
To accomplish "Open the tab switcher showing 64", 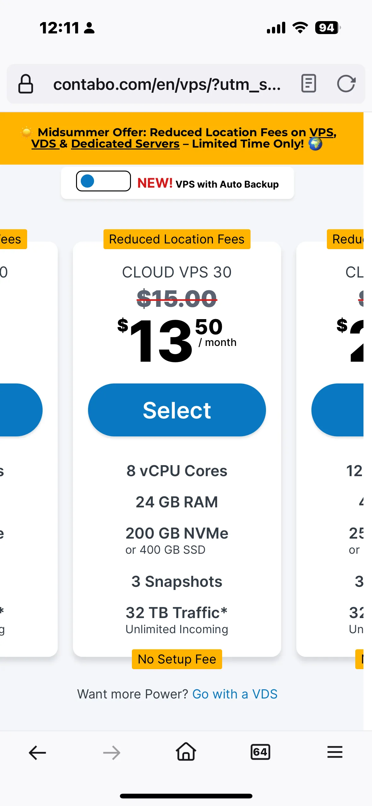I will (x=260, y=752).
